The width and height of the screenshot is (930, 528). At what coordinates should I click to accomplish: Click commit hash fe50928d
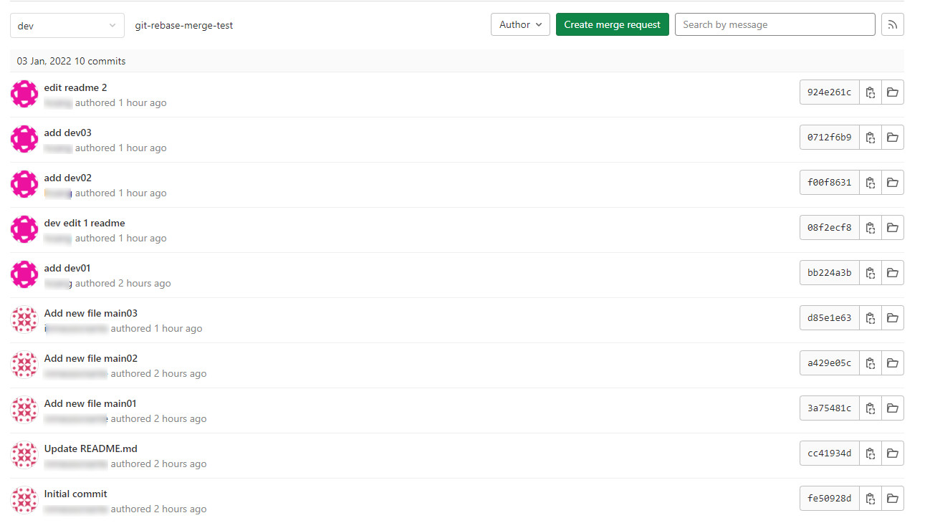(x=830, y=499)
